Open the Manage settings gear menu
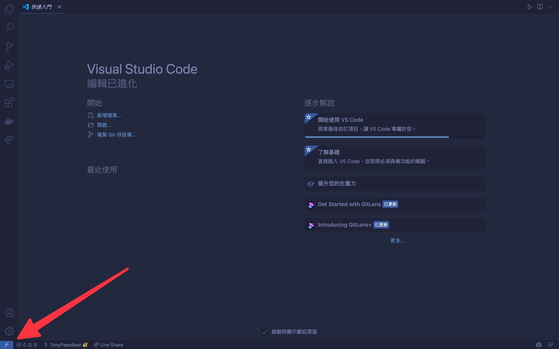559x349 pixels. (9, 331)
